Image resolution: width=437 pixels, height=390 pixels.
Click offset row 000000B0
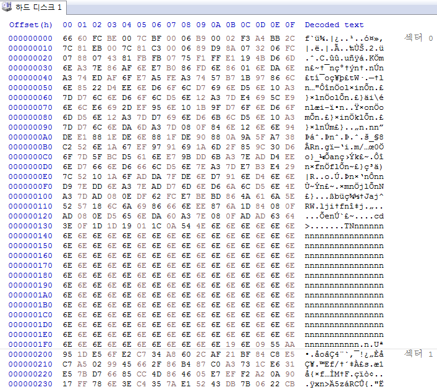pos(30,147)
